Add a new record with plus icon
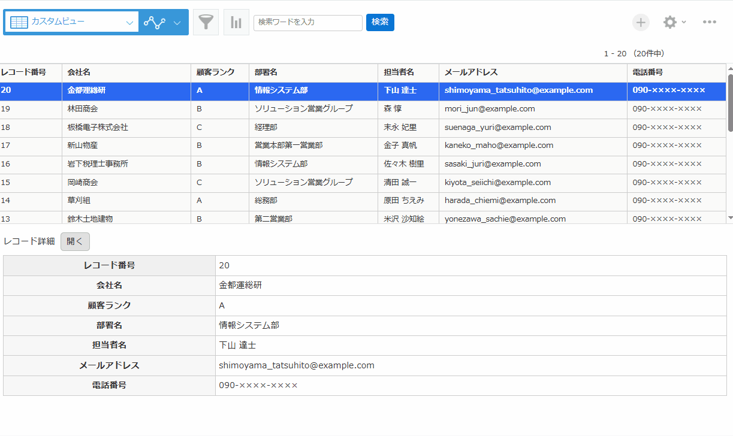This screenshot has width=733, height=436. [x=641, y=22]
